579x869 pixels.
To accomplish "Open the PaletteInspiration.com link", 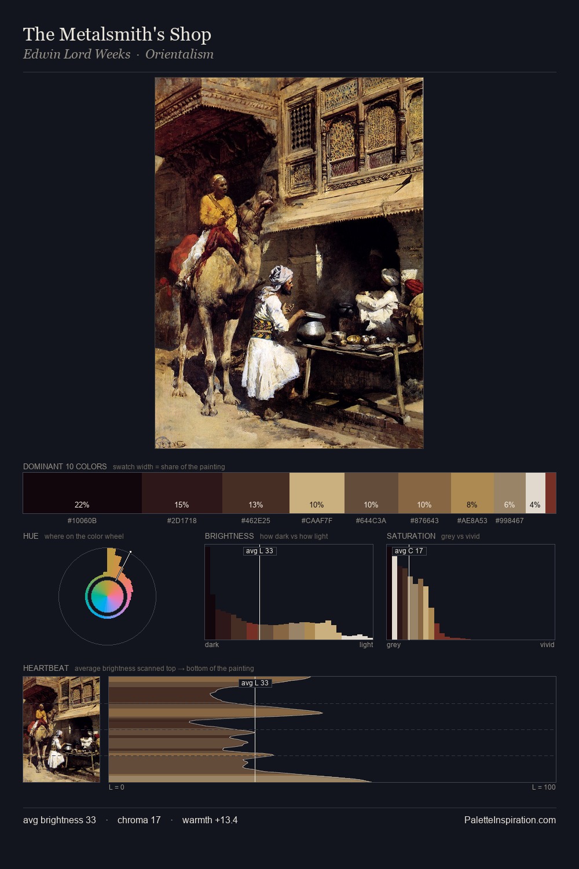I will click(510, 820).
